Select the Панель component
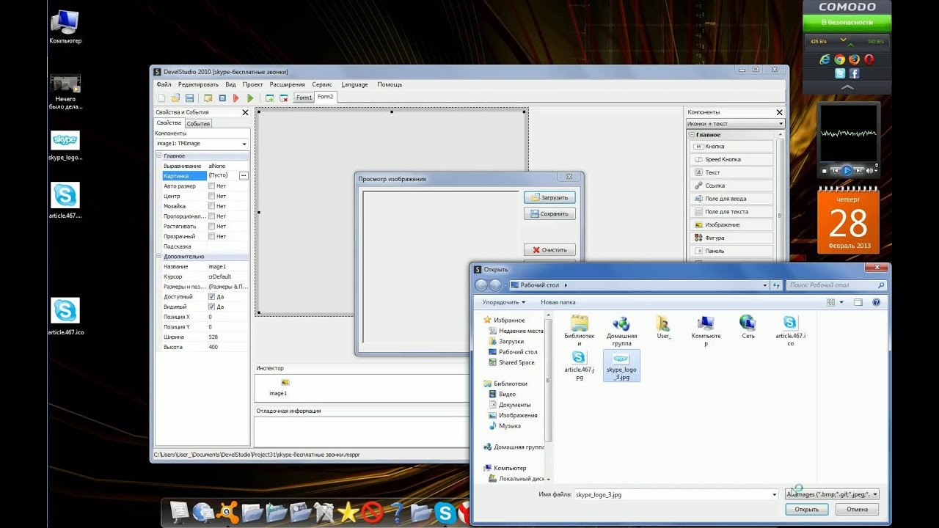This screenshot has width=939, height=528. (731, 251)
